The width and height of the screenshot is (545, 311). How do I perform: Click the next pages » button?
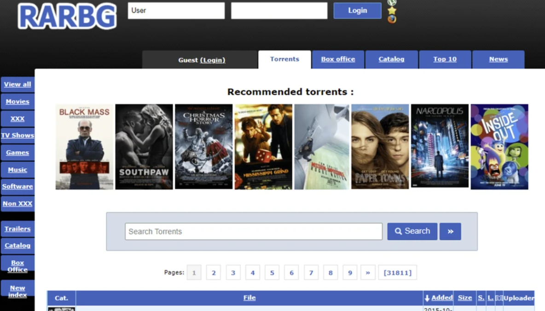368,273
